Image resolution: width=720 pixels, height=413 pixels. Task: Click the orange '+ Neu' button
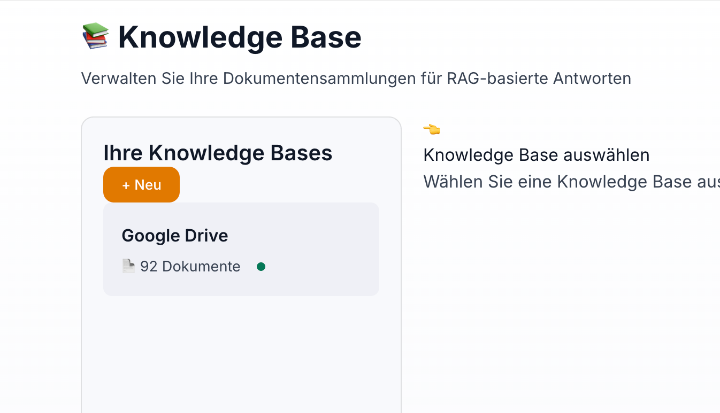(141, 185)
